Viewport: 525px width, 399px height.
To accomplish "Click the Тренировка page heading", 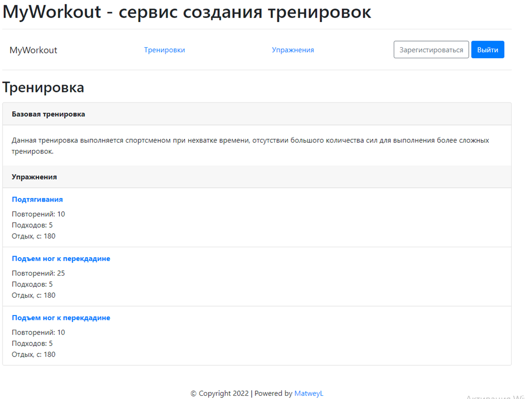I will (x=43, y=87).
